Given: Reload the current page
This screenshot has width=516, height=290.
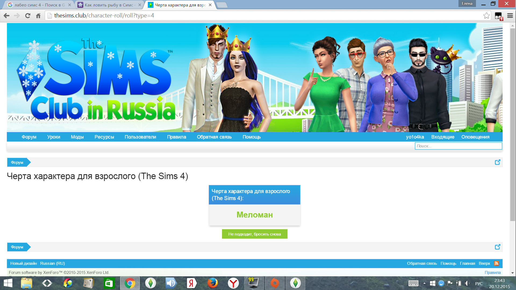Looking at the screenshot, I should pos(28,16).
